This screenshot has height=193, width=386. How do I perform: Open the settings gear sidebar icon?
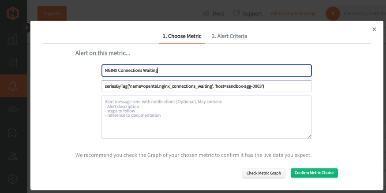[x=12, y=179]
